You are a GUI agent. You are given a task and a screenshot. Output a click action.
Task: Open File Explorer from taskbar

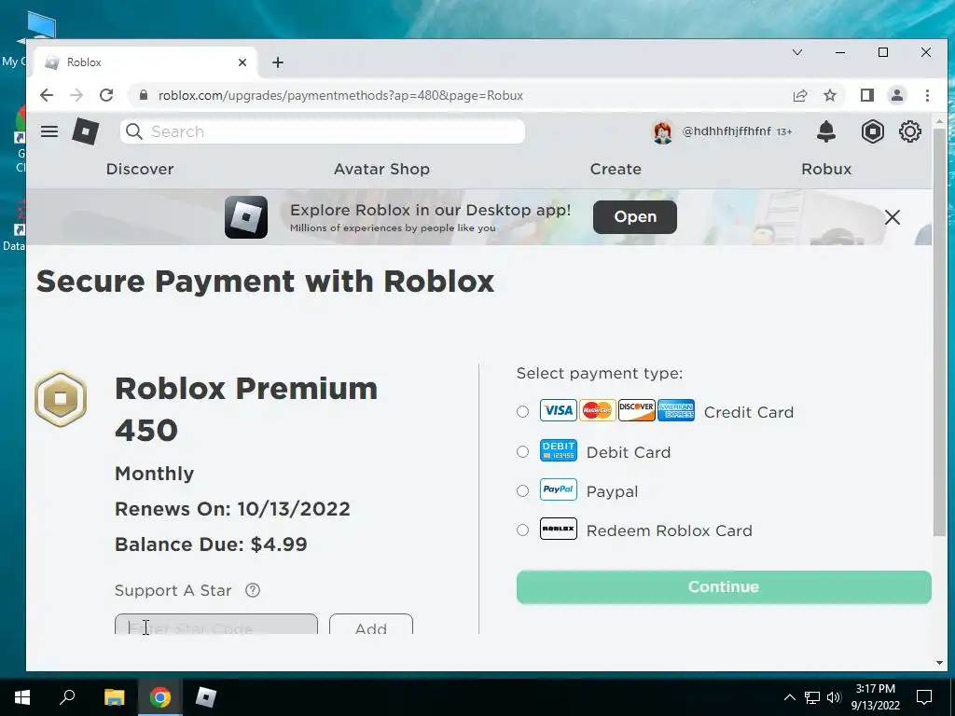click(x=114, y=697)
